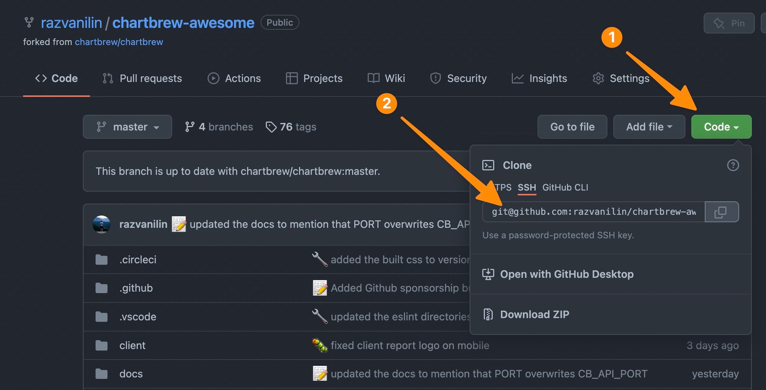Click the GitHub Desktop download icon
Screen dimensions: 766x390
(488, 274)
